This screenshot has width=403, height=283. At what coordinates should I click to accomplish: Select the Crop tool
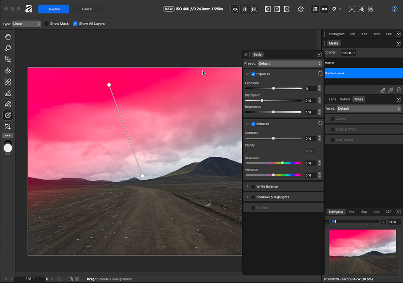coord(8,126)
